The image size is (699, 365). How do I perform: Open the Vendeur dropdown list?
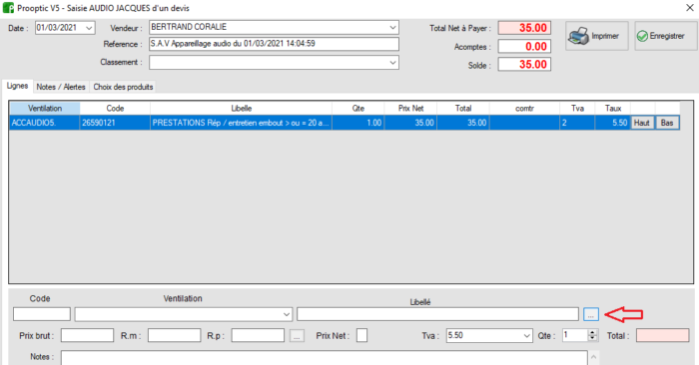click(x=392, y=27)
